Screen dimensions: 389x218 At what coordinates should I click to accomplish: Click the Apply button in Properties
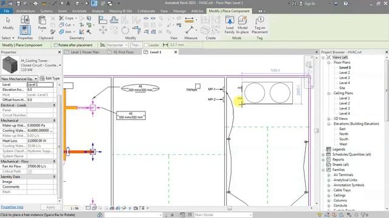(50, 207)
